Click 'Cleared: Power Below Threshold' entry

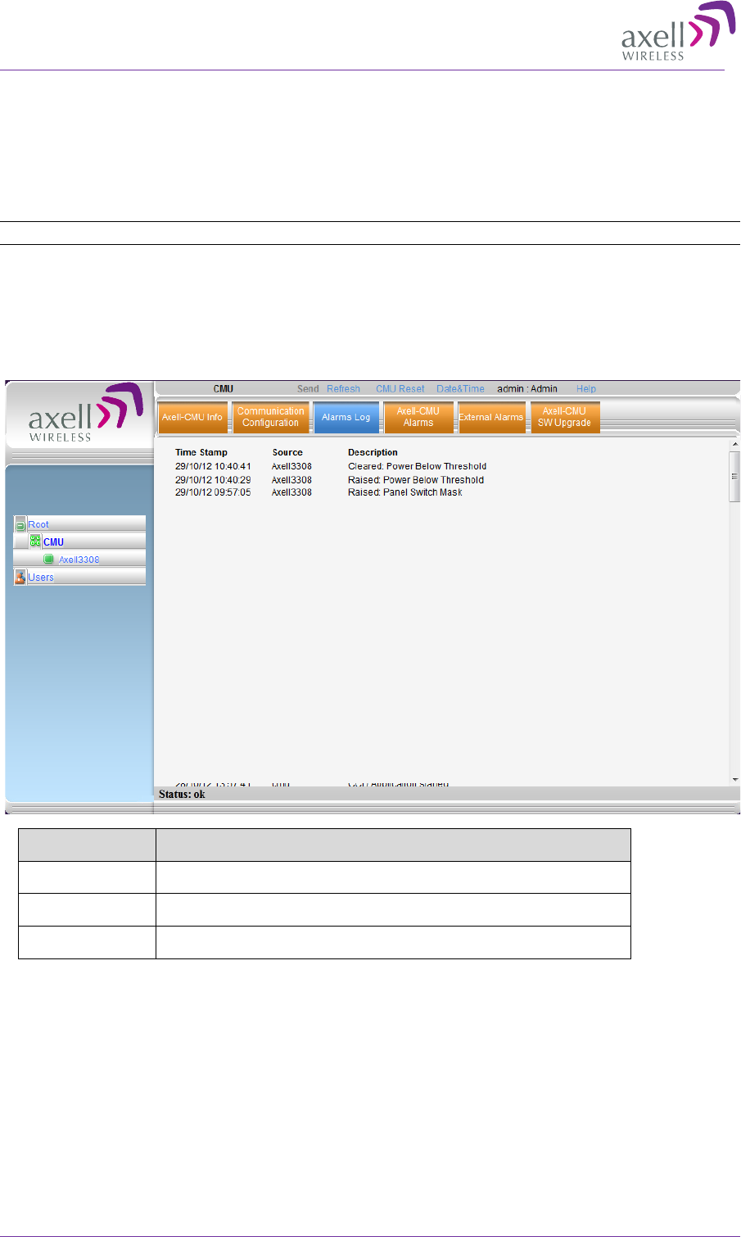[x=417, y=466]
